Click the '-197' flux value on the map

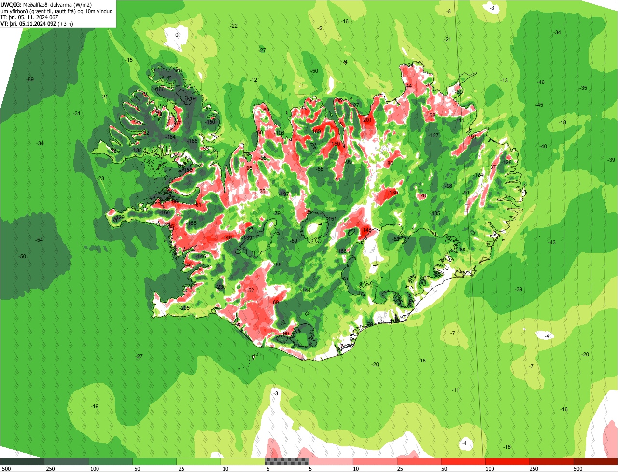click(284, 194)
